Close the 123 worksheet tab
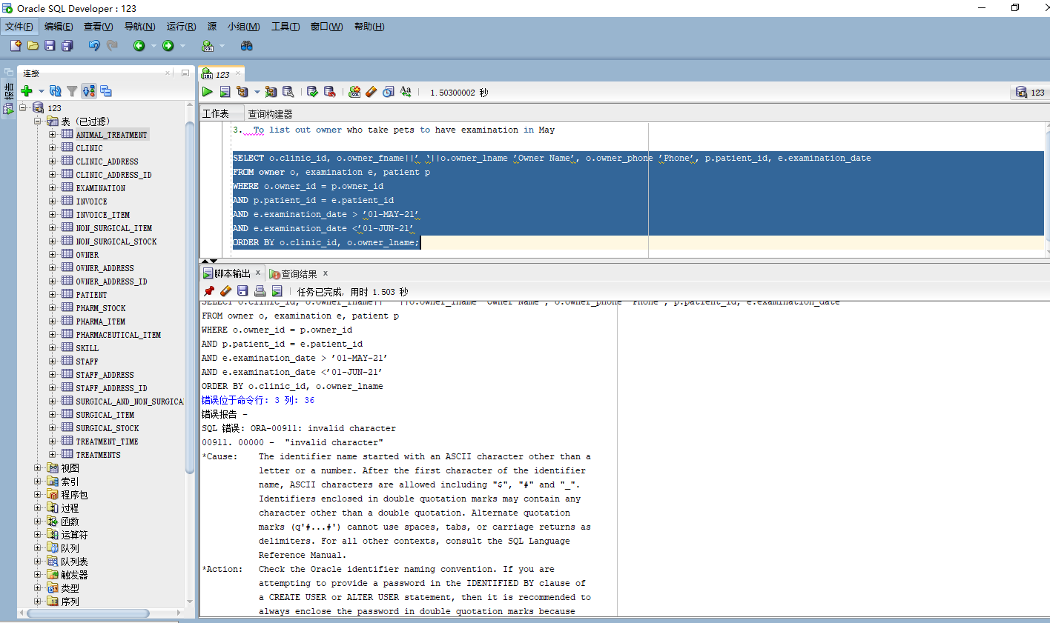1050x623 pixels. 238,73
